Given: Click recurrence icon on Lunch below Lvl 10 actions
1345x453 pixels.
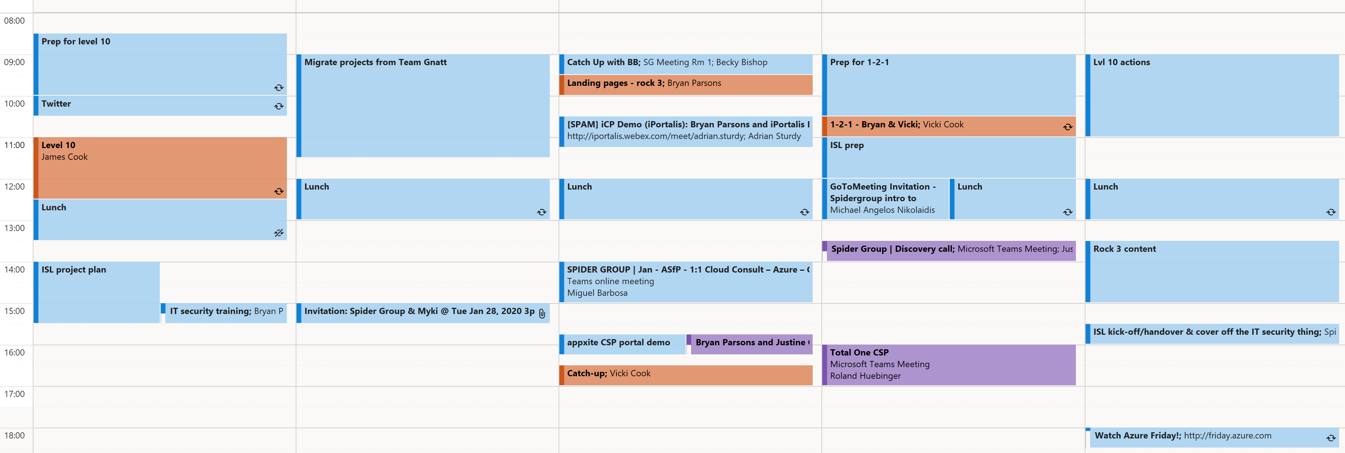Looking at the screenshot, I should click(x=1331, y=212).
